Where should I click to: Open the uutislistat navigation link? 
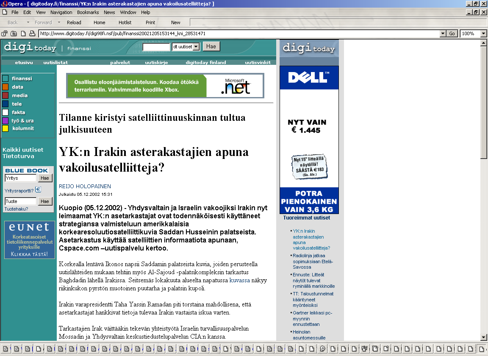(x=56, y=62)
